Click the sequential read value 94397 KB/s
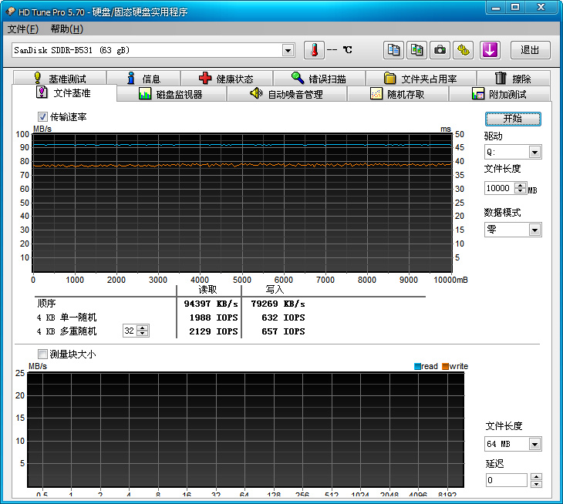 (211, 304)
